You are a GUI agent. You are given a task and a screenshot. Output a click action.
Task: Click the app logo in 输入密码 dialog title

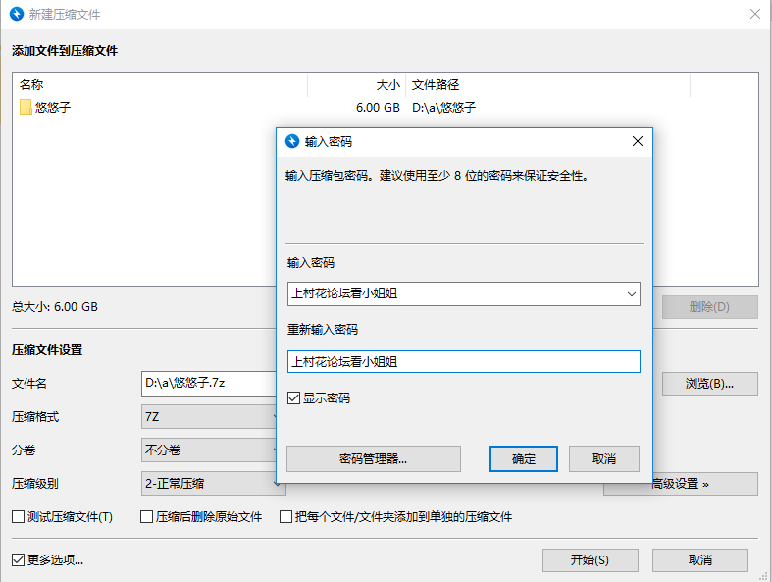(x=291, y=141)
